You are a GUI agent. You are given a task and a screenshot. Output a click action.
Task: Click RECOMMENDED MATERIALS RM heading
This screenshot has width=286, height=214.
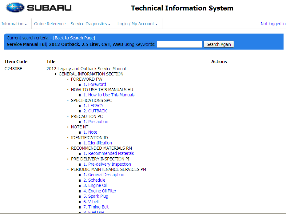click(101, 148)
